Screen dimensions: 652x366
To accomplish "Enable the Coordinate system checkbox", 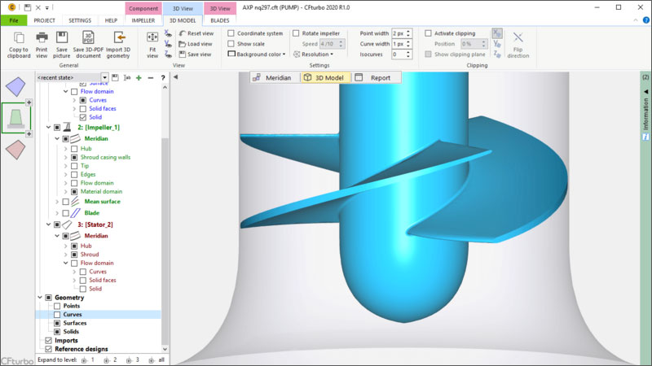I will pos(231,33).
